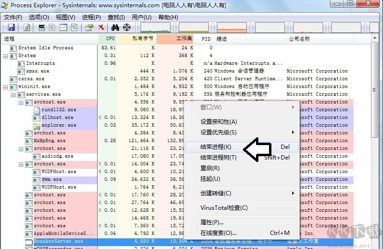Sort by the 进程 column header

(49, 39)
